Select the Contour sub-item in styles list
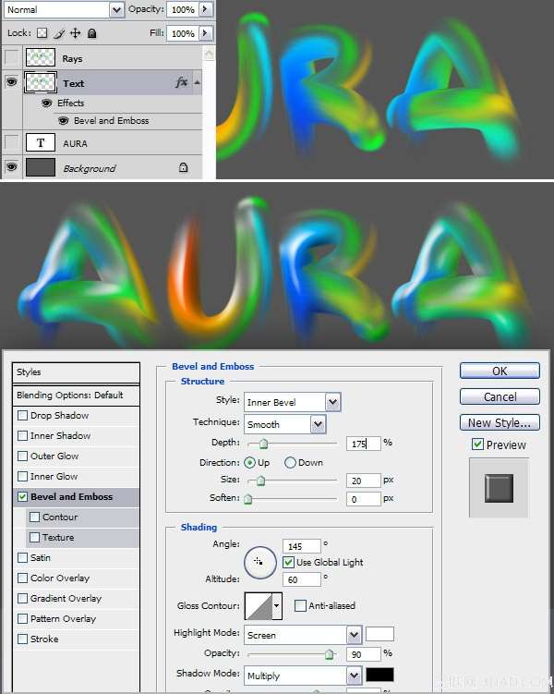The height and width of the screenshot is (694, 554). coord(60,517)
